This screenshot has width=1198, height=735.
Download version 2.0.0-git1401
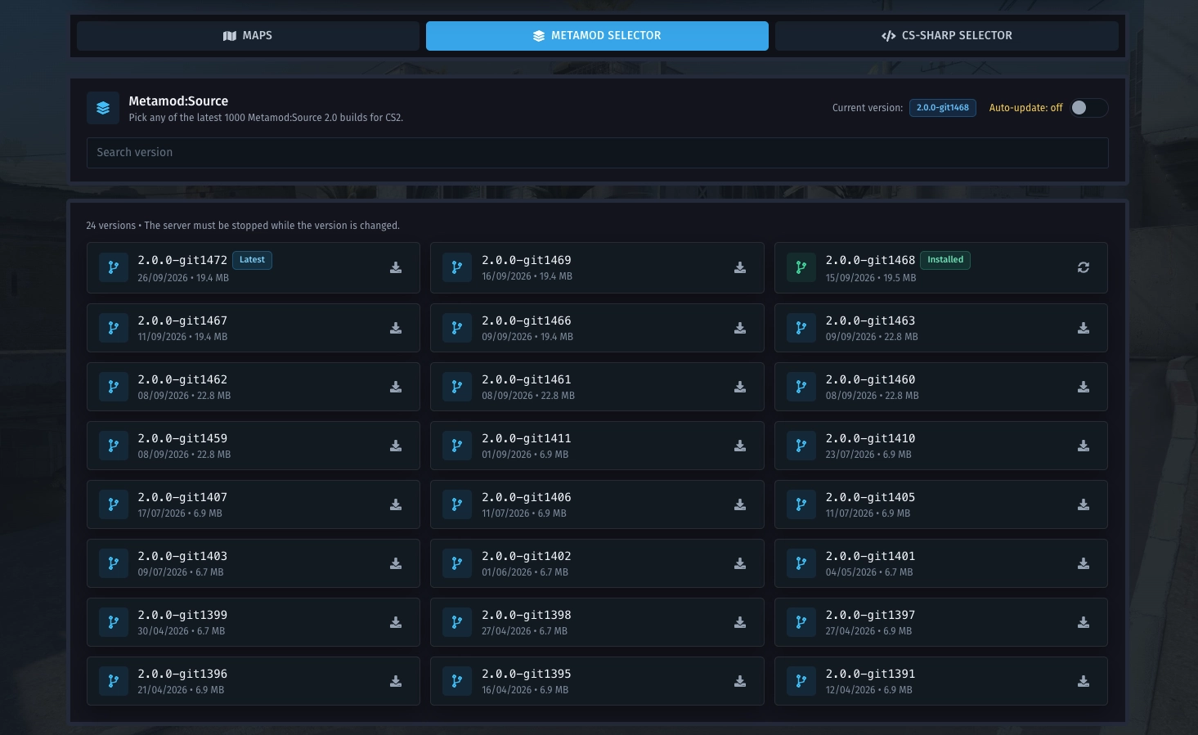1084,563
